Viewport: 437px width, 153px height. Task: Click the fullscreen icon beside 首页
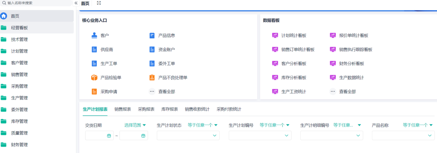(99, 3)
